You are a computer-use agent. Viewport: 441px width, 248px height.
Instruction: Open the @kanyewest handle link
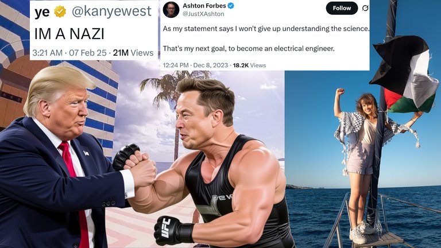tap(111, 11)
